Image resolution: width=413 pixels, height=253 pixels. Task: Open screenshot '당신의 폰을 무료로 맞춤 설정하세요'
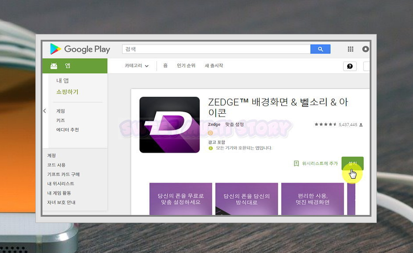tap(181, 199)
